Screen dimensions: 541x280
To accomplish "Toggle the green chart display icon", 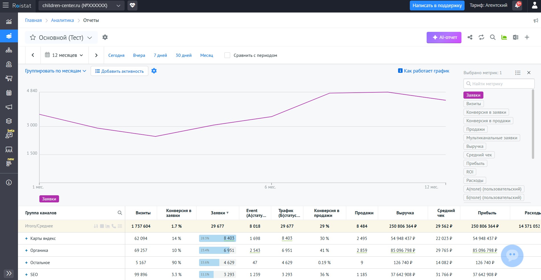I will tap(504, 37).
